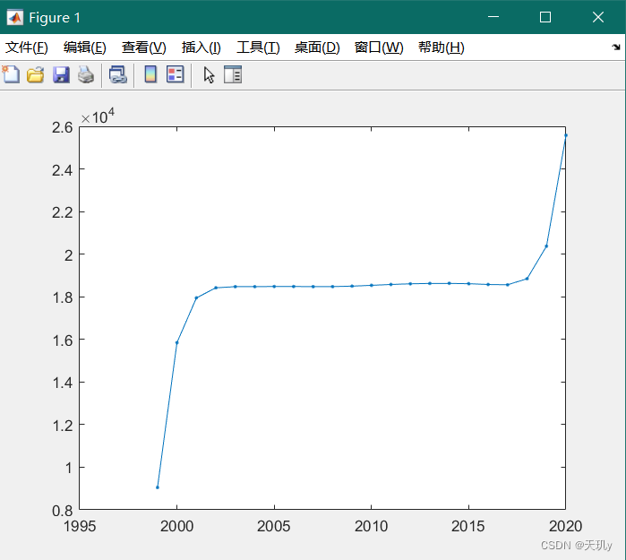Click the x-axis label 2020
The width and height of the screenshot is (626, 560).
coord(566,526)
